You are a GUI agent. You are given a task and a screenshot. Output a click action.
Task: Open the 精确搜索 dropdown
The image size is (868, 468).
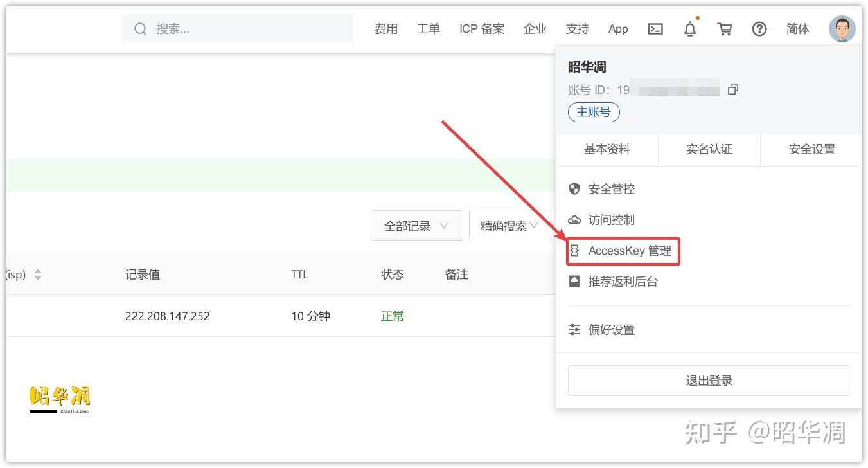coord(510,226)
